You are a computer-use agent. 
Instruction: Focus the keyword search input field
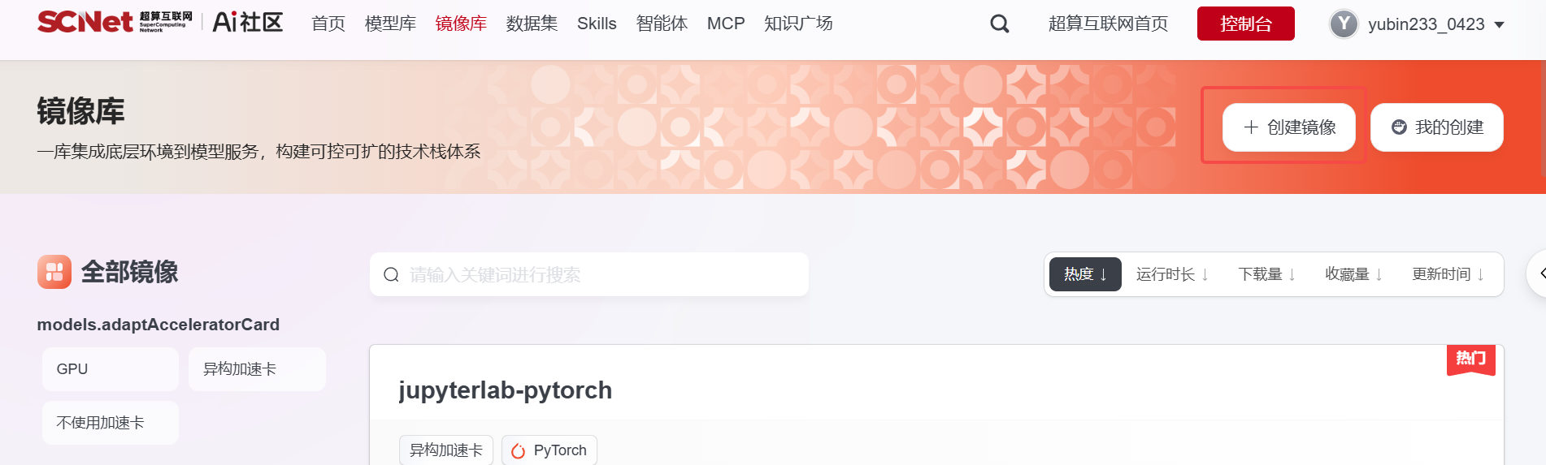pyautogui.click(x=589, y=274)
